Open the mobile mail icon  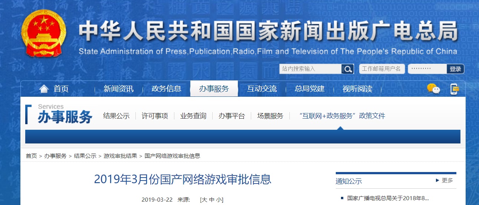click(455, 89)
